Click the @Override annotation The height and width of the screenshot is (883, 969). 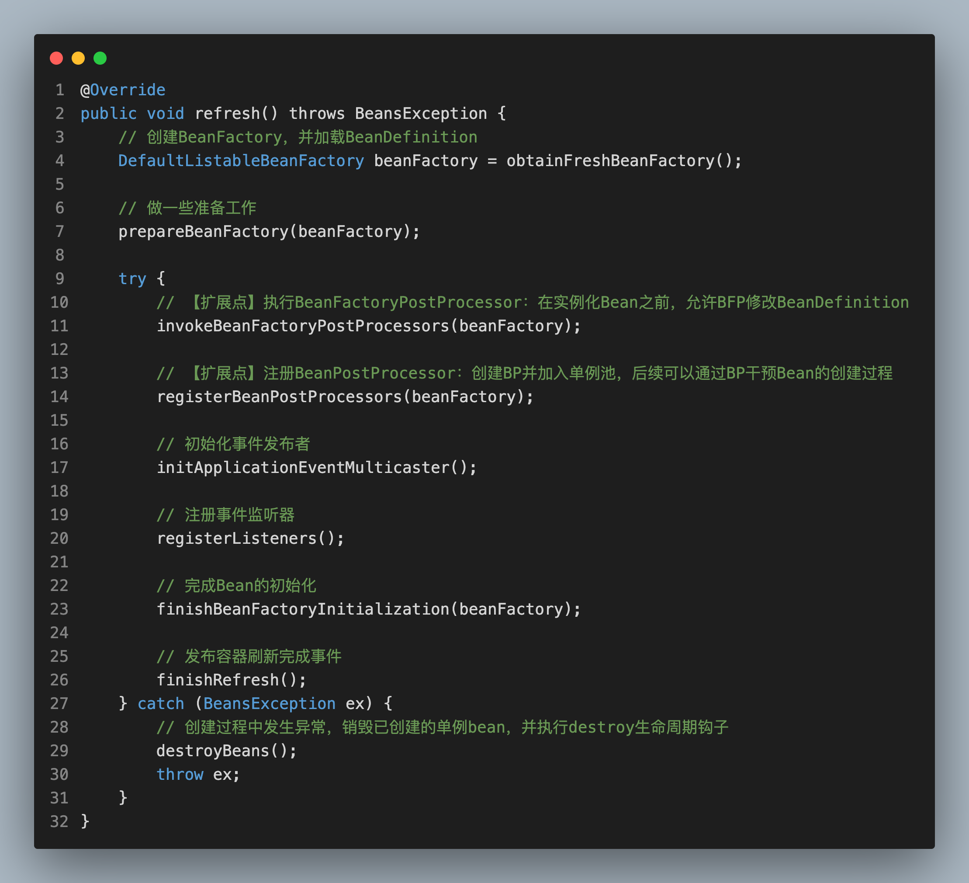click(123, 90)
